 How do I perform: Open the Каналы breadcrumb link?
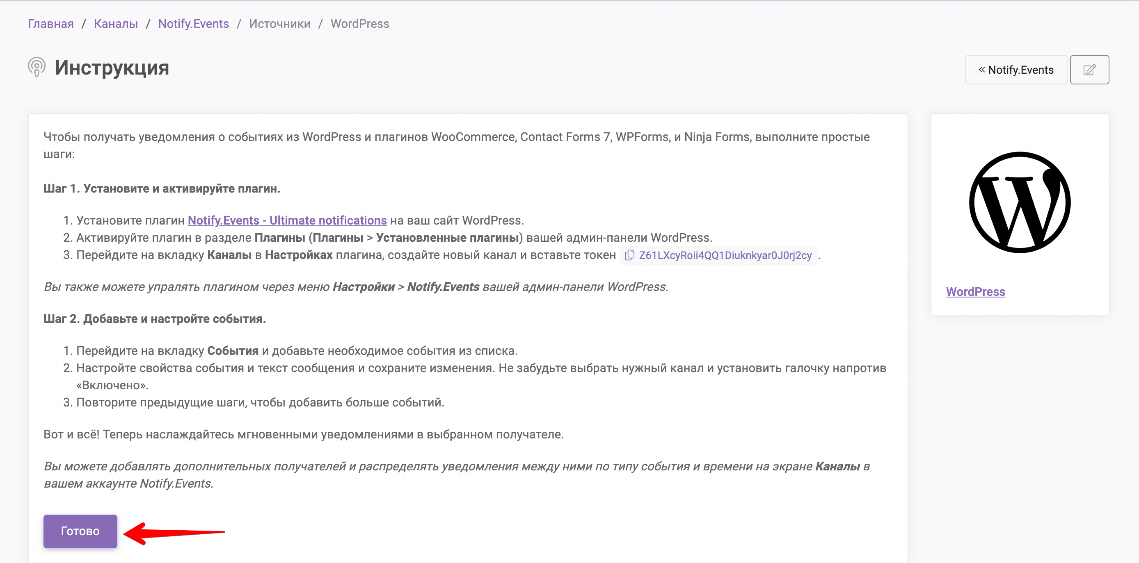click(x=116, y=24)
